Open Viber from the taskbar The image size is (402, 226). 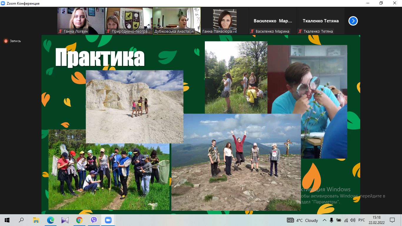coord(94,220)
